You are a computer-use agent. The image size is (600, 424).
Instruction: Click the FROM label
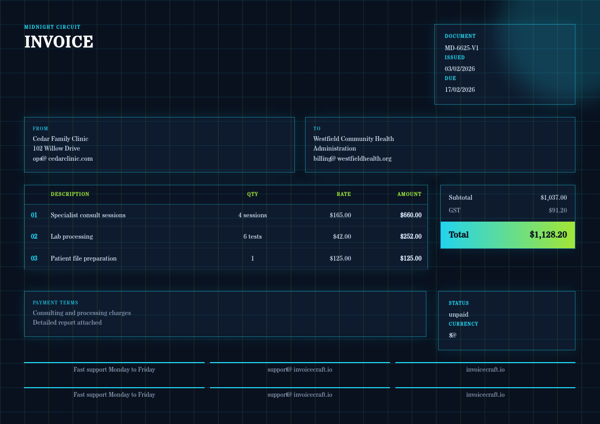click(41, 129)
